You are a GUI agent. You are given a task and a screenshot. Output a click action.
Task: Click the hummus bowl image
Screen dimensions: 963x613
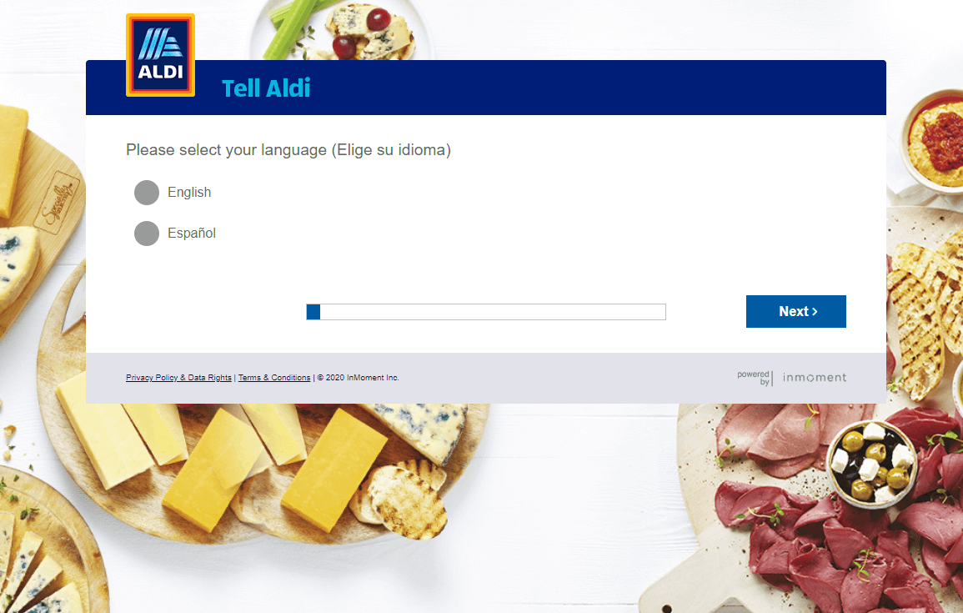(934, 141)
